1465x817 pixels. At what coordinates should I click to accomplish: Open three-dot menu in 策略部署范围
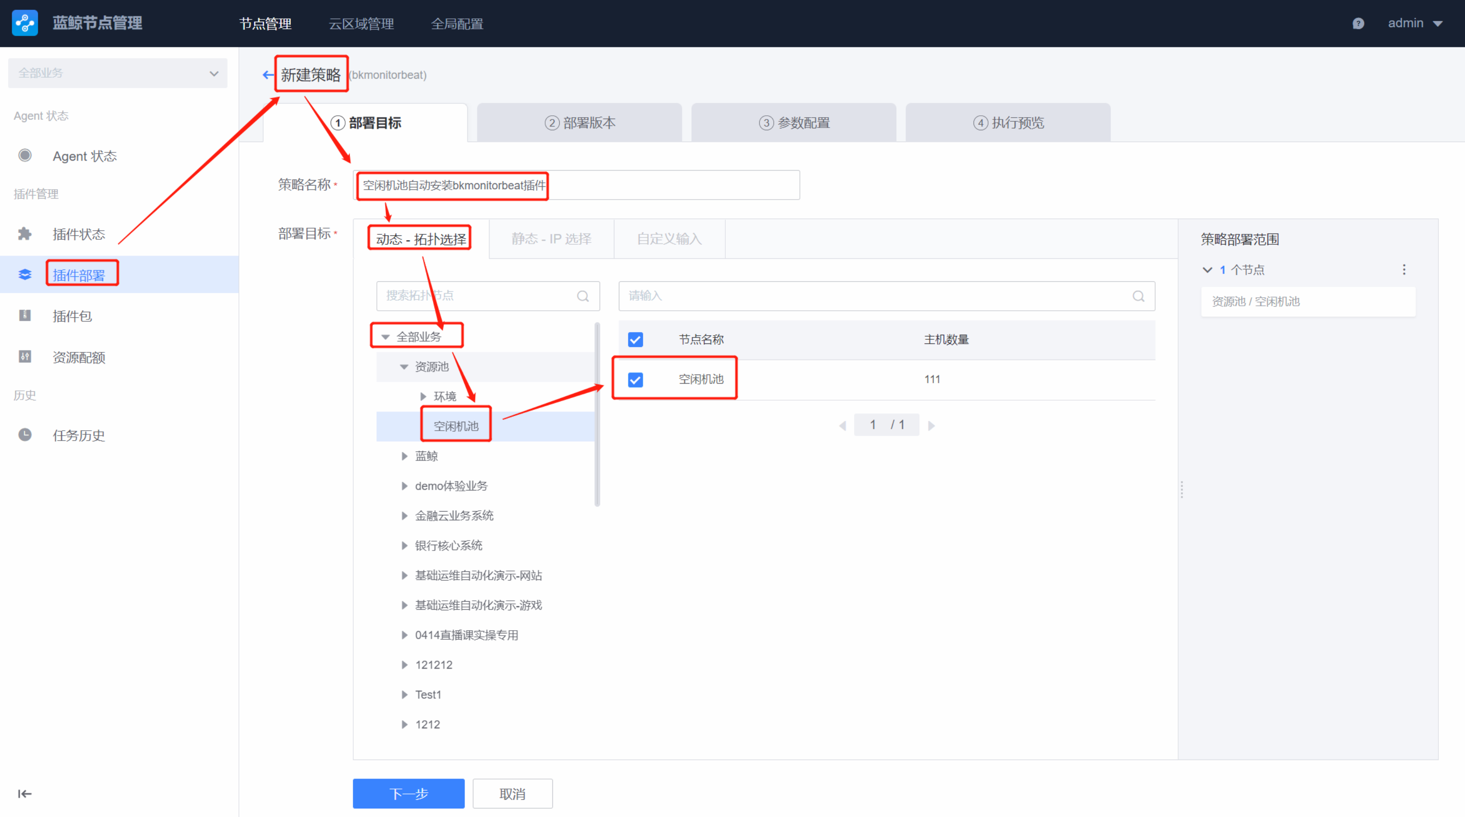coord(1403,270)
